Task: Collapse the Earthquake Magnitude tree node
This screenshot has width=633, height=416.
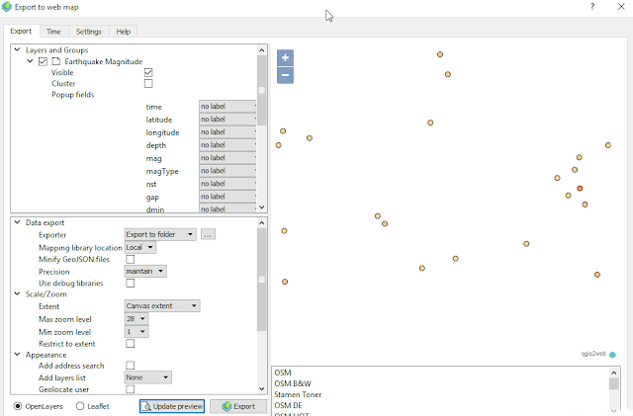Action: [x=30, y=61]
